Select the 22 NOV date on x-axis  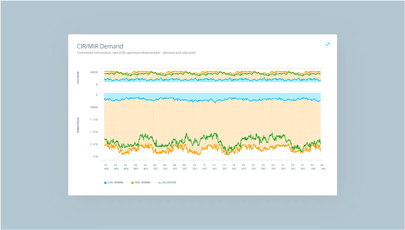point(106,167)
